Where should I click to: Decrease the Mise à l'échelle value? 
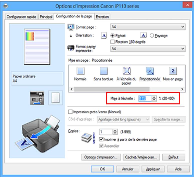coord(154,100)
